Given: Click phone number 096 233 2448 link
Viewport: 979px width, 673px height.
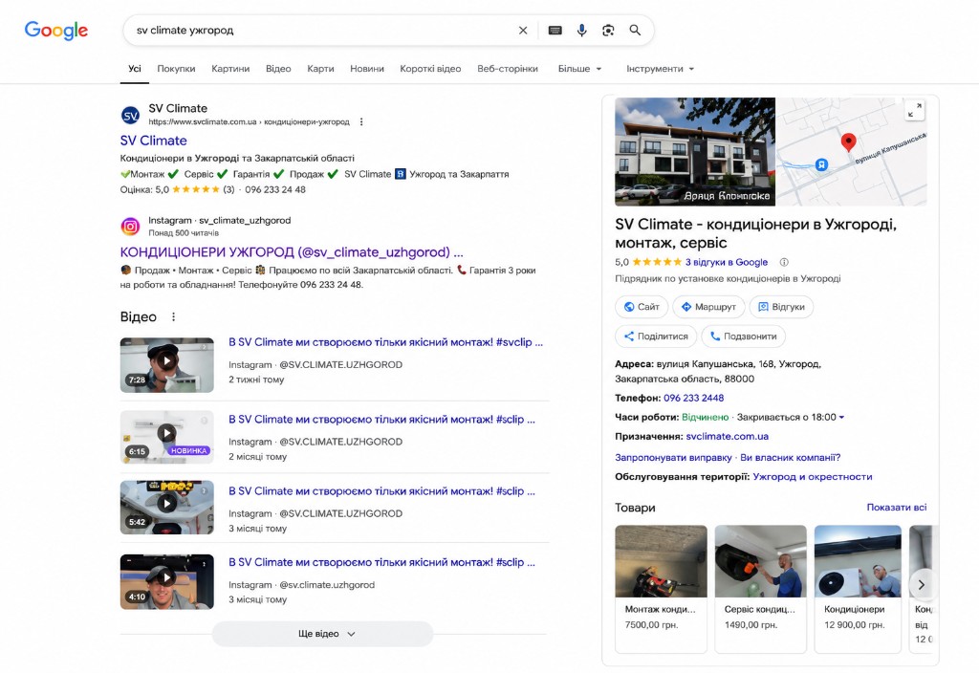Looking at the screenshot, I should coord(694,398).
